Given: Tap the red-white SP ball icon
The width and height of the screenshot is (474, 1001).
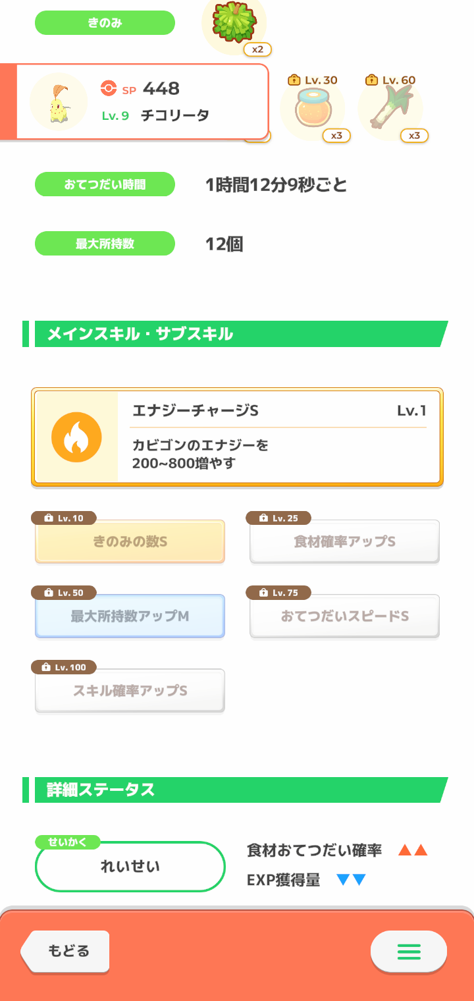Looking at the screenshot, I should click(109, 88).
